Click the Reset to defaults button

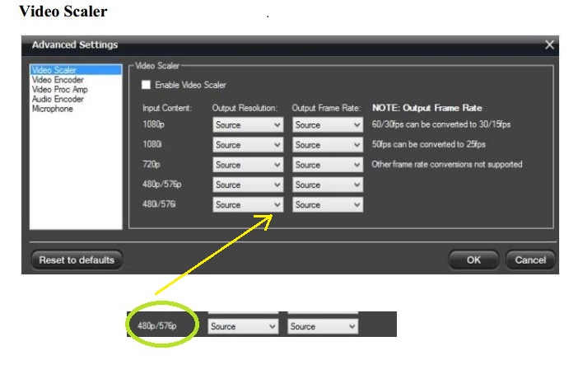tap(77, 260)
